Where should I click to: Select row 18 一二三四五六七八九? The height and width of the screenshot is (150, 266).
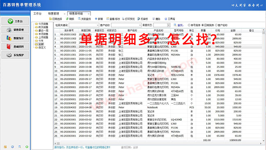point(158,103)
